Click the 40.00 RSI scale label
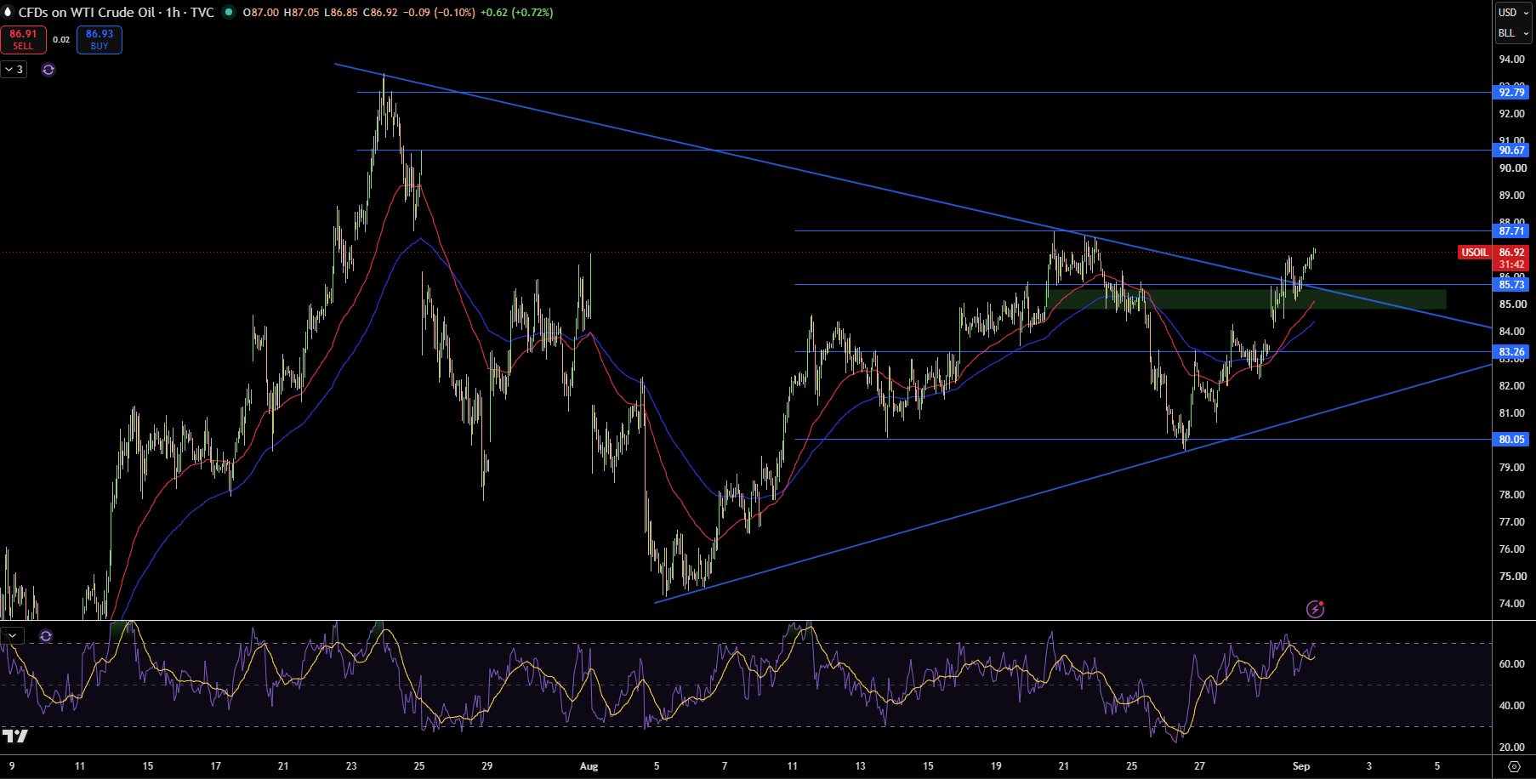 click(x=1512, y=706)
